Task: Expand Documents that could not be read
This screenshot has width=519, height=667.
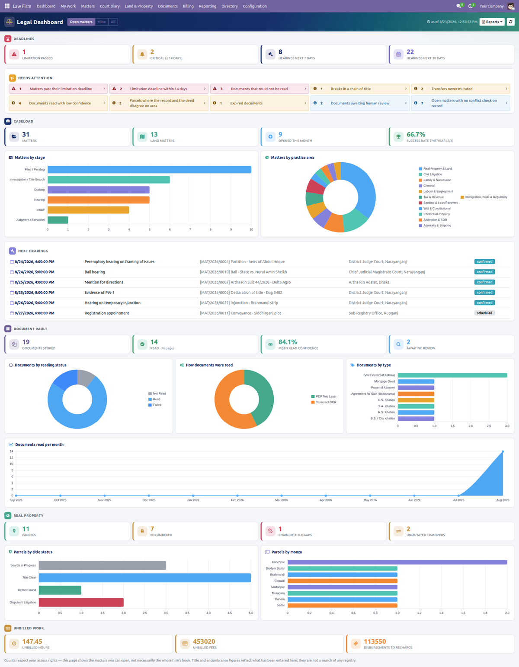Action: point(259,89)
